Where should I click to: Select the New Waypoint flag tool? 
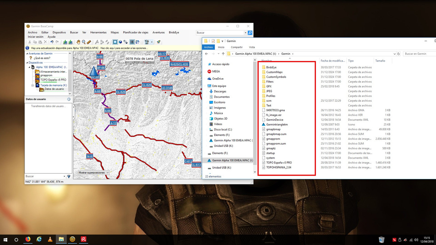click(97, 42)
